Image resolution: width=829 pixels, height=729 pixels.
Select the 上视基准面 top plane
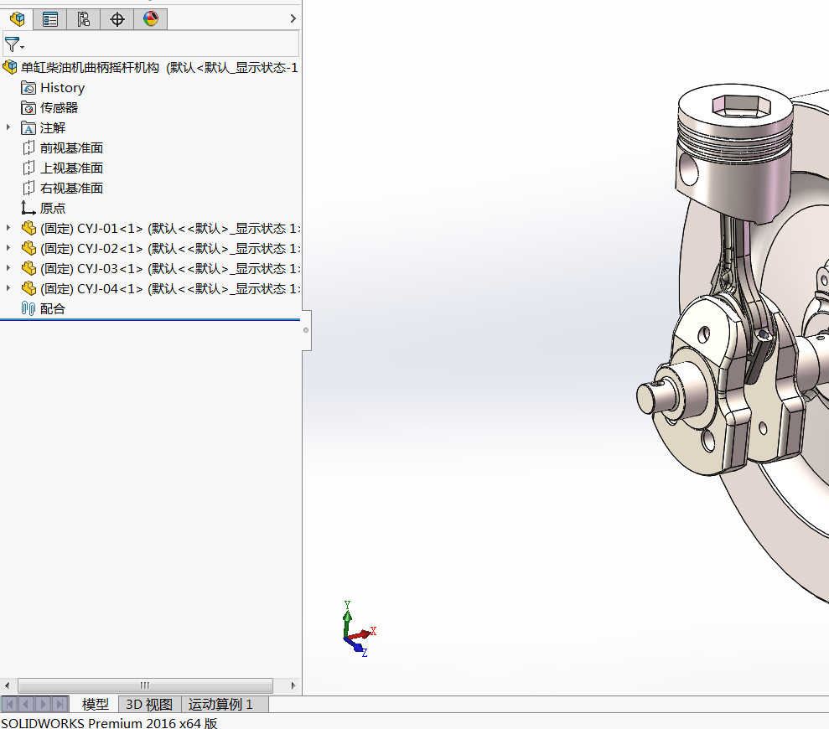[71, 168]
